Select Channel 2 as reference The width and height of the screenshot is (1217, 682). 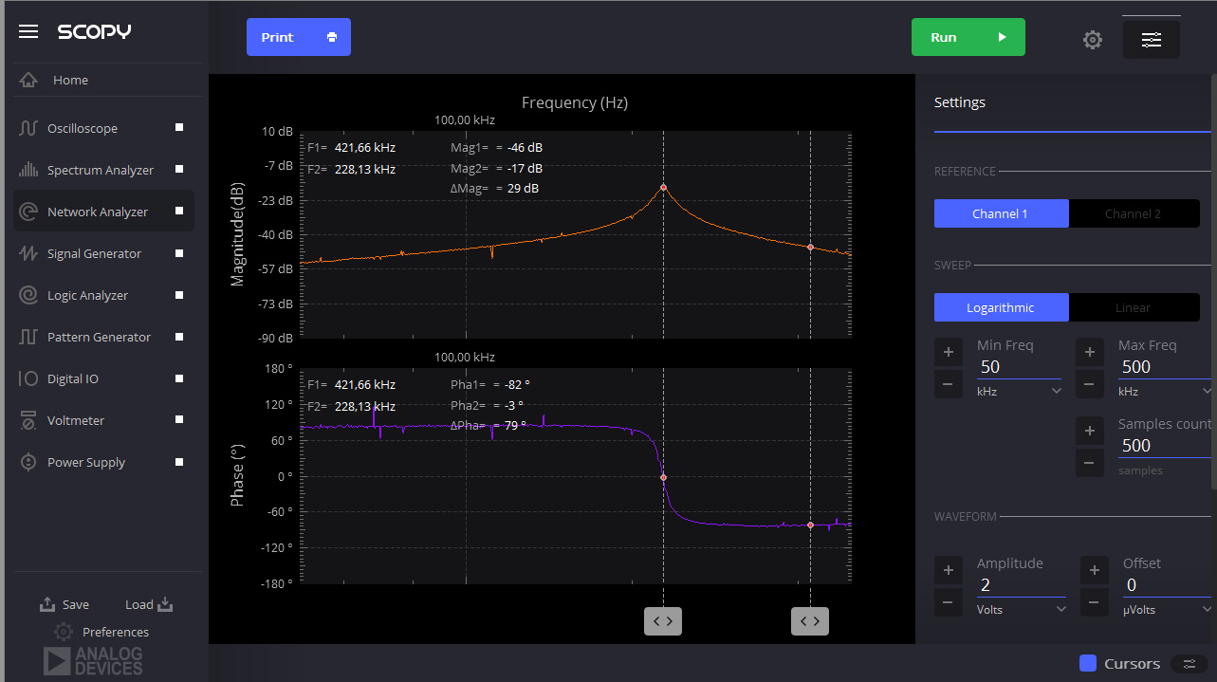[x=1134, y=213]
